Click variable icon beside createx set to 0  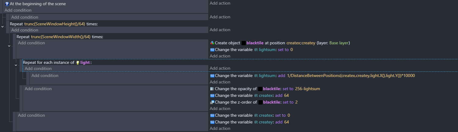click(212, 116)
